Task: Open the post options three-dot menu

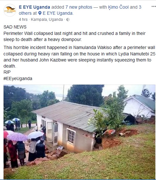Action: 153,6
